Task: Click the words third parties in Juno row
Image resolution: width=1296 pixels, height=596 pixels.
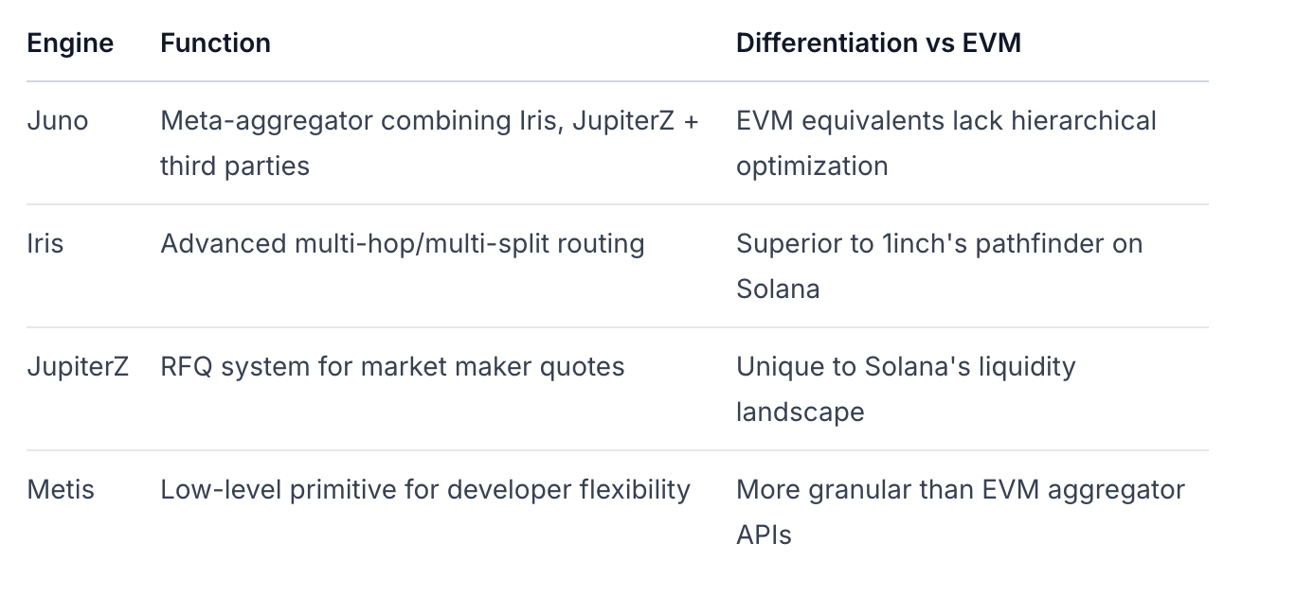Action: click(235, 167)
